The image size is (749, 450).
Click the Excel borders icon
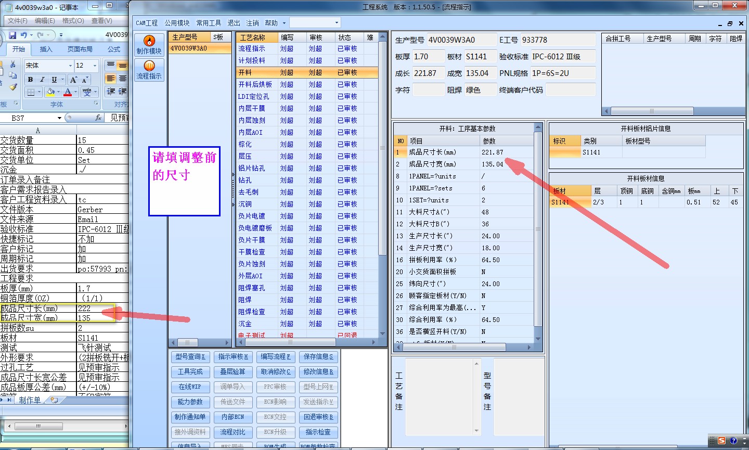31,92
